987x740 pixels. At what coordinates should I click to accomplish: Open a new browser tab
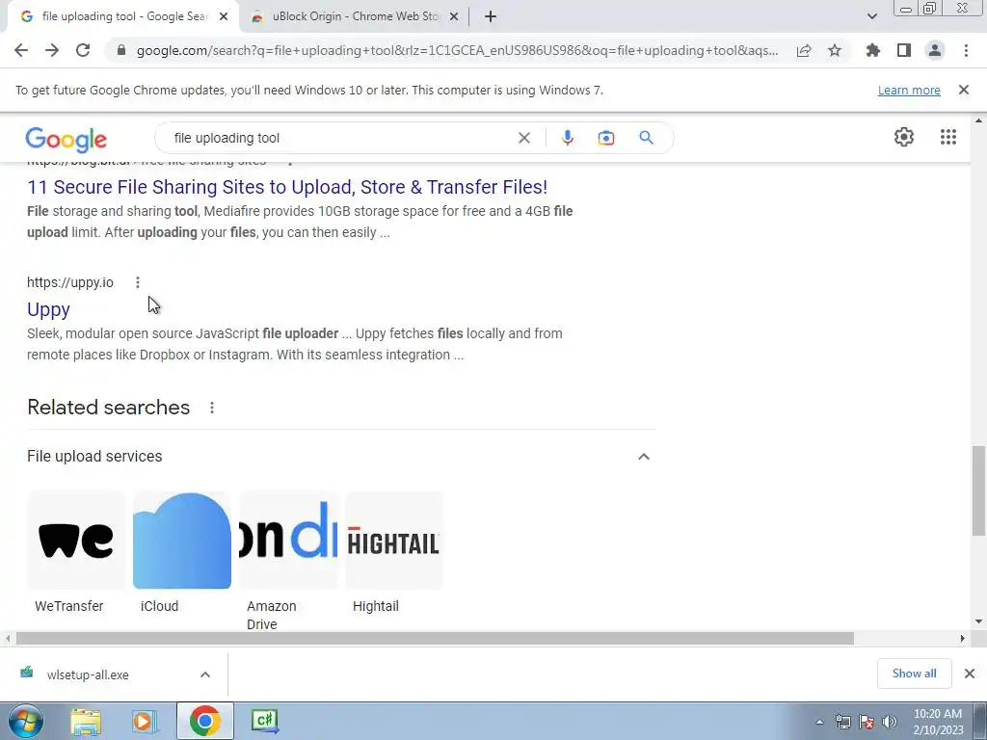491,16
